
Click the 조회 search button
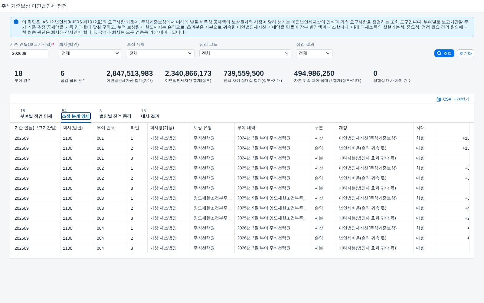click(444, 53)
